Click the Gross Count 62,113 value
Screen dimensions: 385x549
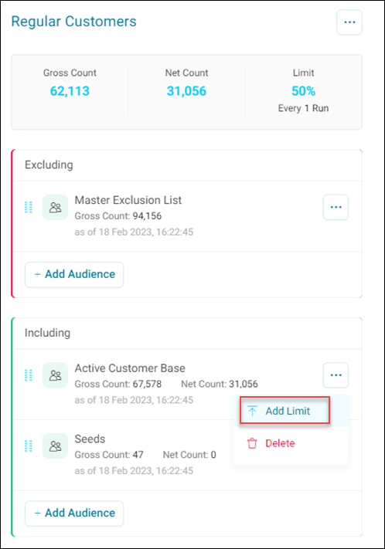tap(70, 91)
